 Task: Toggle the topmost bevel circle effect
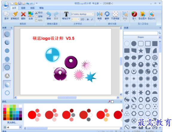[x=7, y=34]
